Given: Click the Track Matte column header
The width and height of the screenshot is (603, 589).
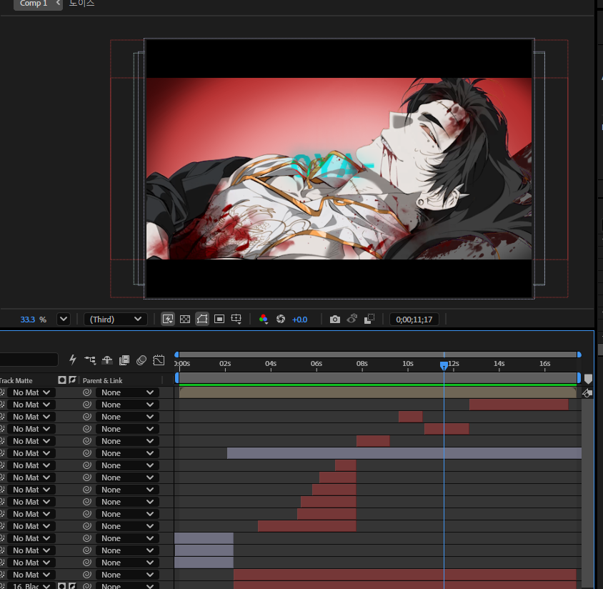Looking at the screenshot, I should coord(16,380).
